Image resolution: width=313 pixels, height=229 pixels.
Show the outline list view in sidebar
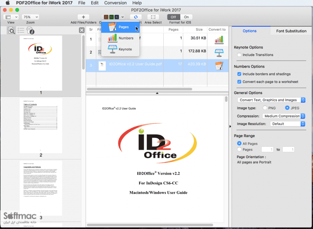click(21, 31)
